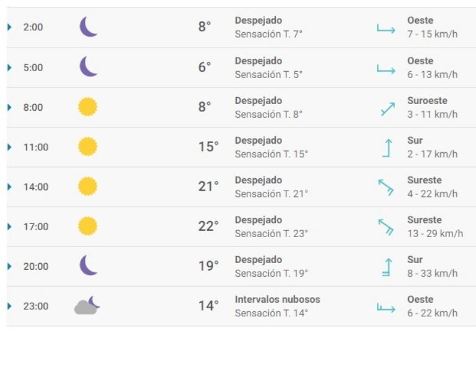Expand the 17:00 hourly details
This screenshot has height=367, width=476.
pyautogui.click(x=9, y=227)
